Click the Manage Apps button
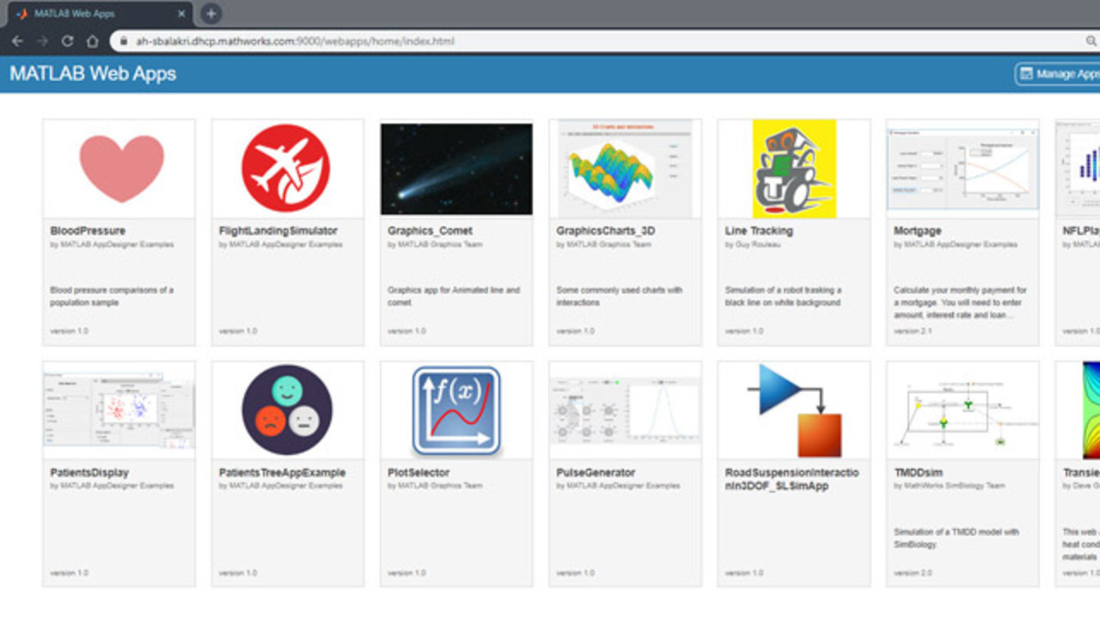Viewport: 1100px width, 618px height. click(1059, 74)
